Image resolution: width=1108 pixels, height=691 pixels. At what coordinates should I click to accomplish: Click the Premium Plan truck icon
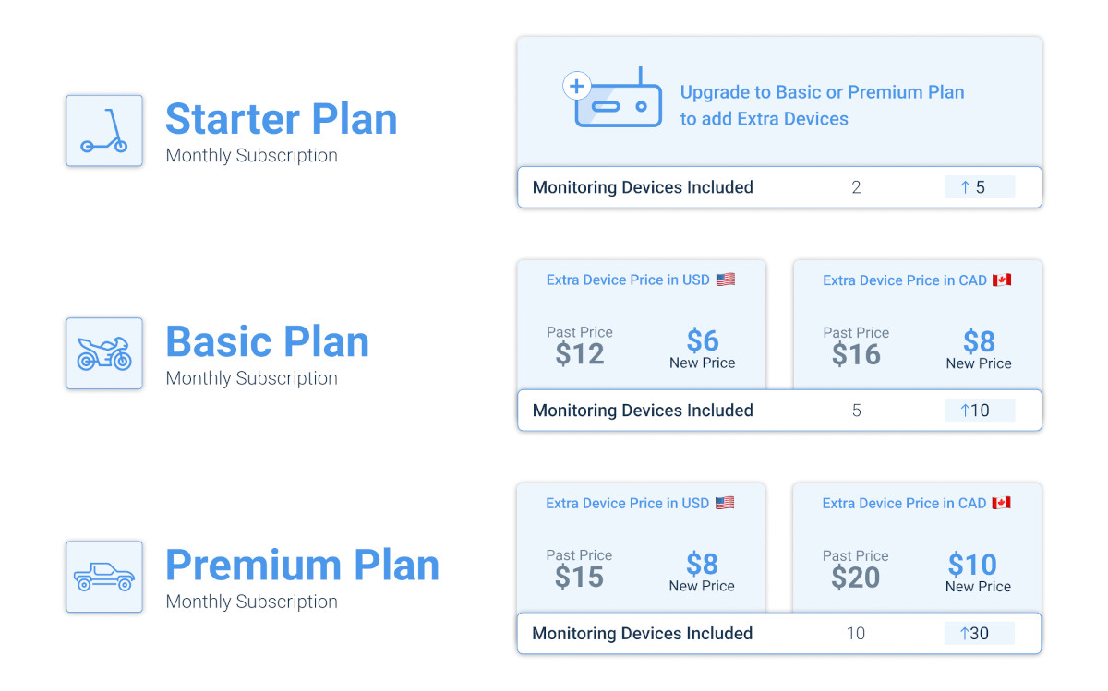103,577
